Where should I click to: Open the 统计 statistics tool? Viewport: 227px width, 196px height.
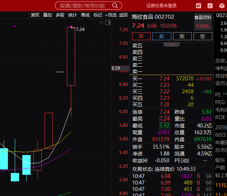73,15
